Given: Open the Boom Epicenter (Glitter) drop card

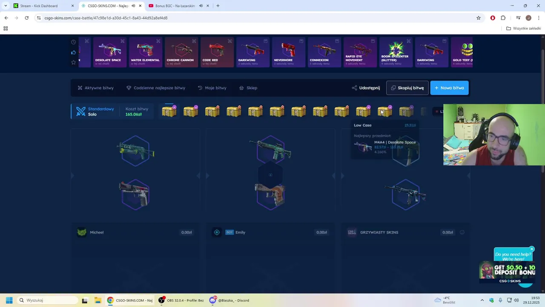Looking at the screenshot, I should (396, 52).
